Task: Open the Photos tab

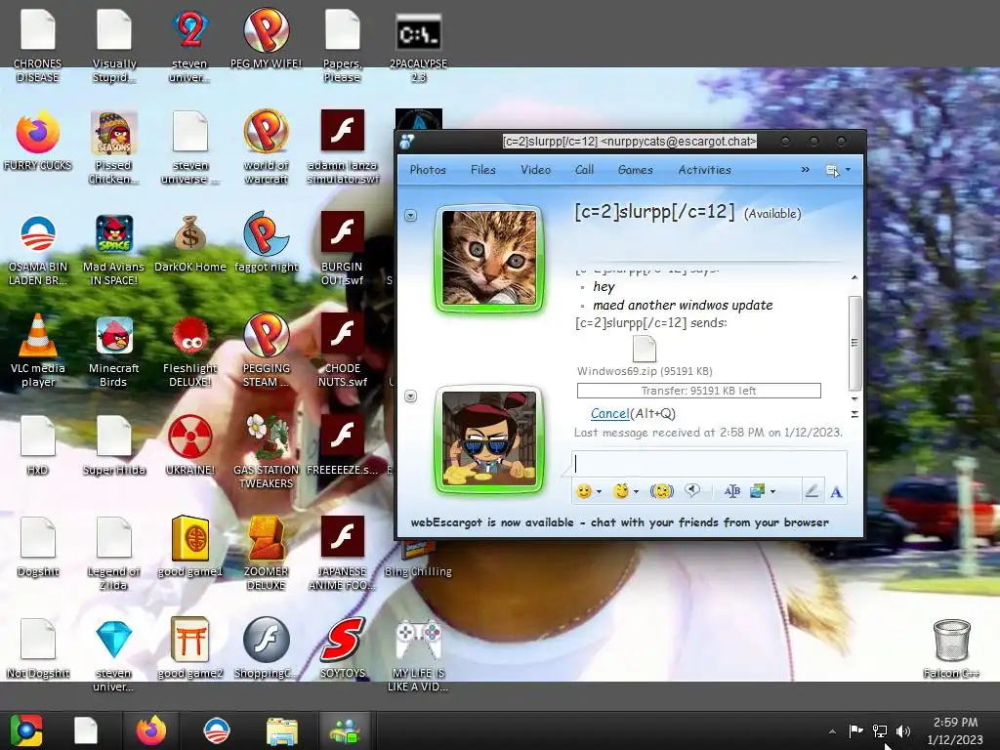Action: pos(428,170)
